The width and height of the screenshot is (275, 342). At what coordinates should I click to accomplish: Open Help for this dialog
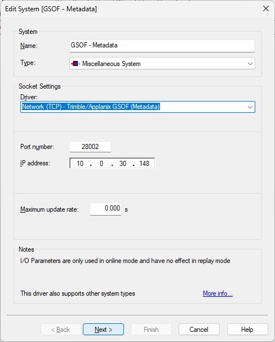(x=247, y=330)
